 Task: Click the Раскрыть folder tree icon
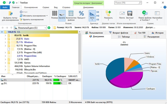[x=108, y=13]
